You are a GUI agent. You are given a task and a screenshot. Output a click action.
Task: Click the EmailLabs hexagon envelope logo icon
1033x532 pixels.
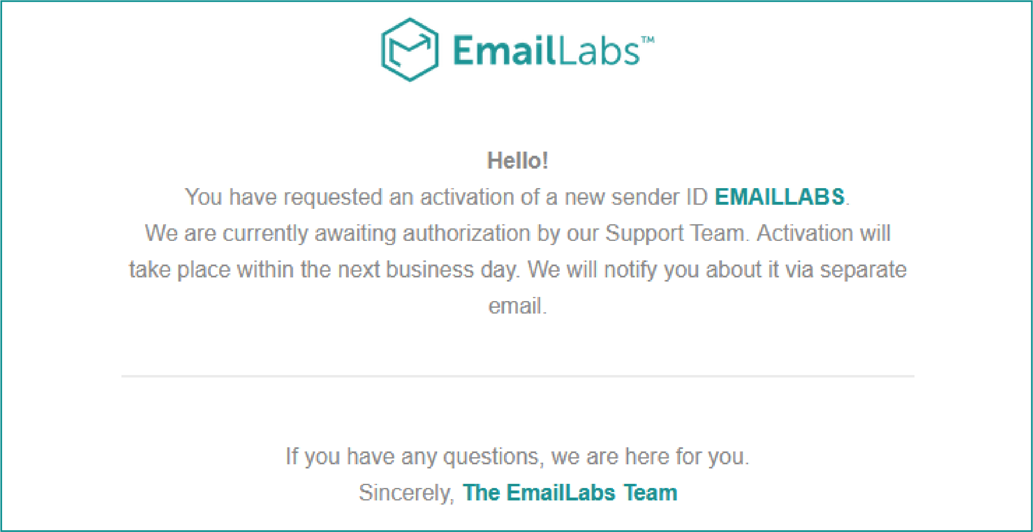410,49
